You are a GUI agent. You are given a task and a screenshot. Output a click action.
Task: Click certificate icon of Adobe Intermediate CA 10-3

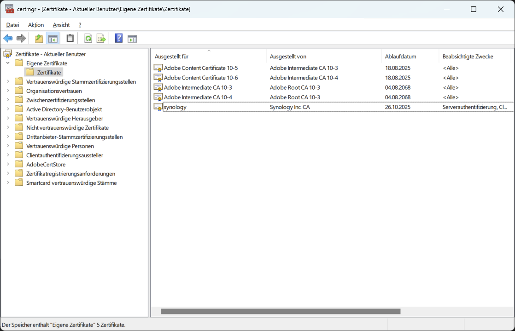(x=158, y=87)
